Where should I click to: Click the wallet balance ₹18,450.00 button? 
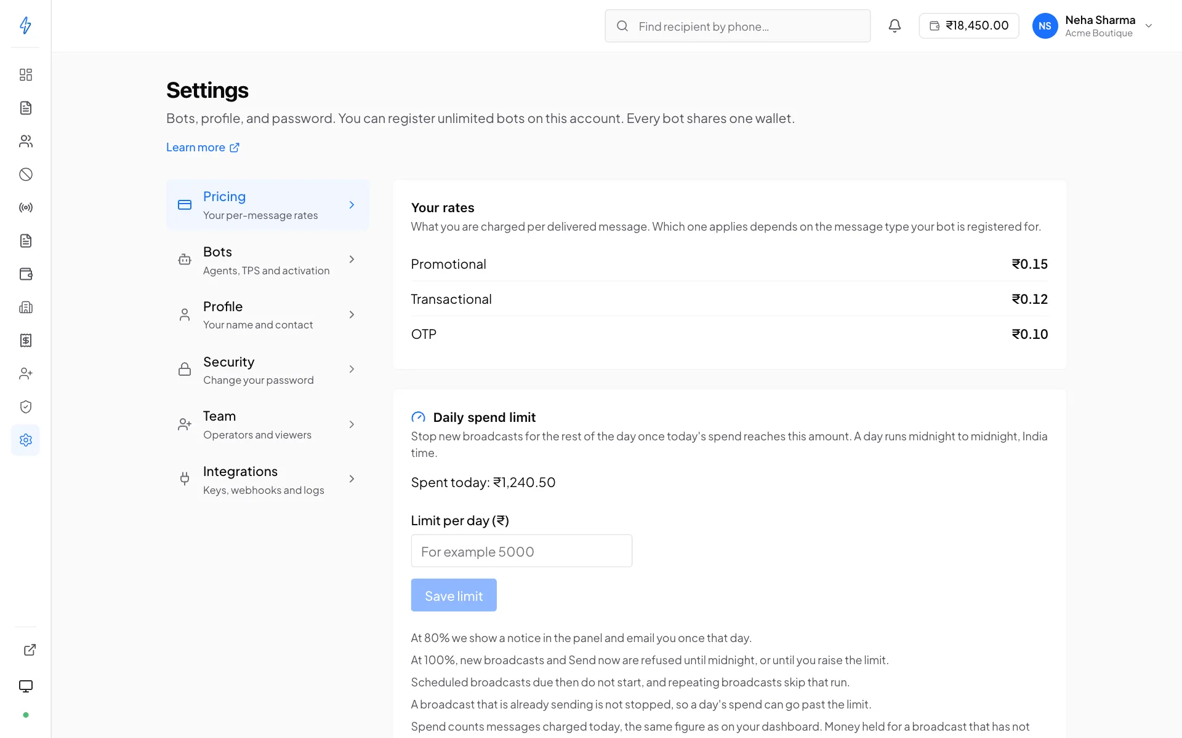(968, 26)
